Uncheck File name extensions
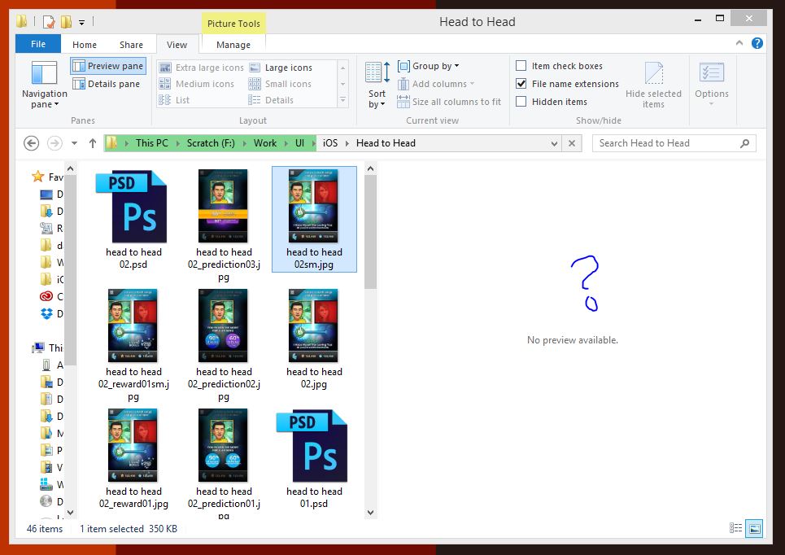The height and width of the screenshot is (555, 785). click(521, 84)
